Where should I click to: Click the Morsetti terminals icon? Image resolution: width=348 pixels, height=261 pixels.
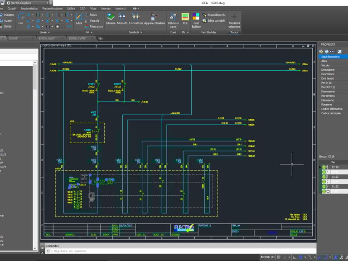point(122,18)
